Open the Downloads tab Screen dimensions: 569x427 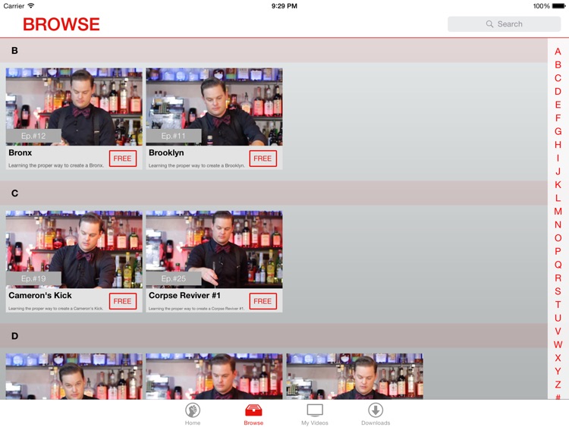tap(376, 414)
